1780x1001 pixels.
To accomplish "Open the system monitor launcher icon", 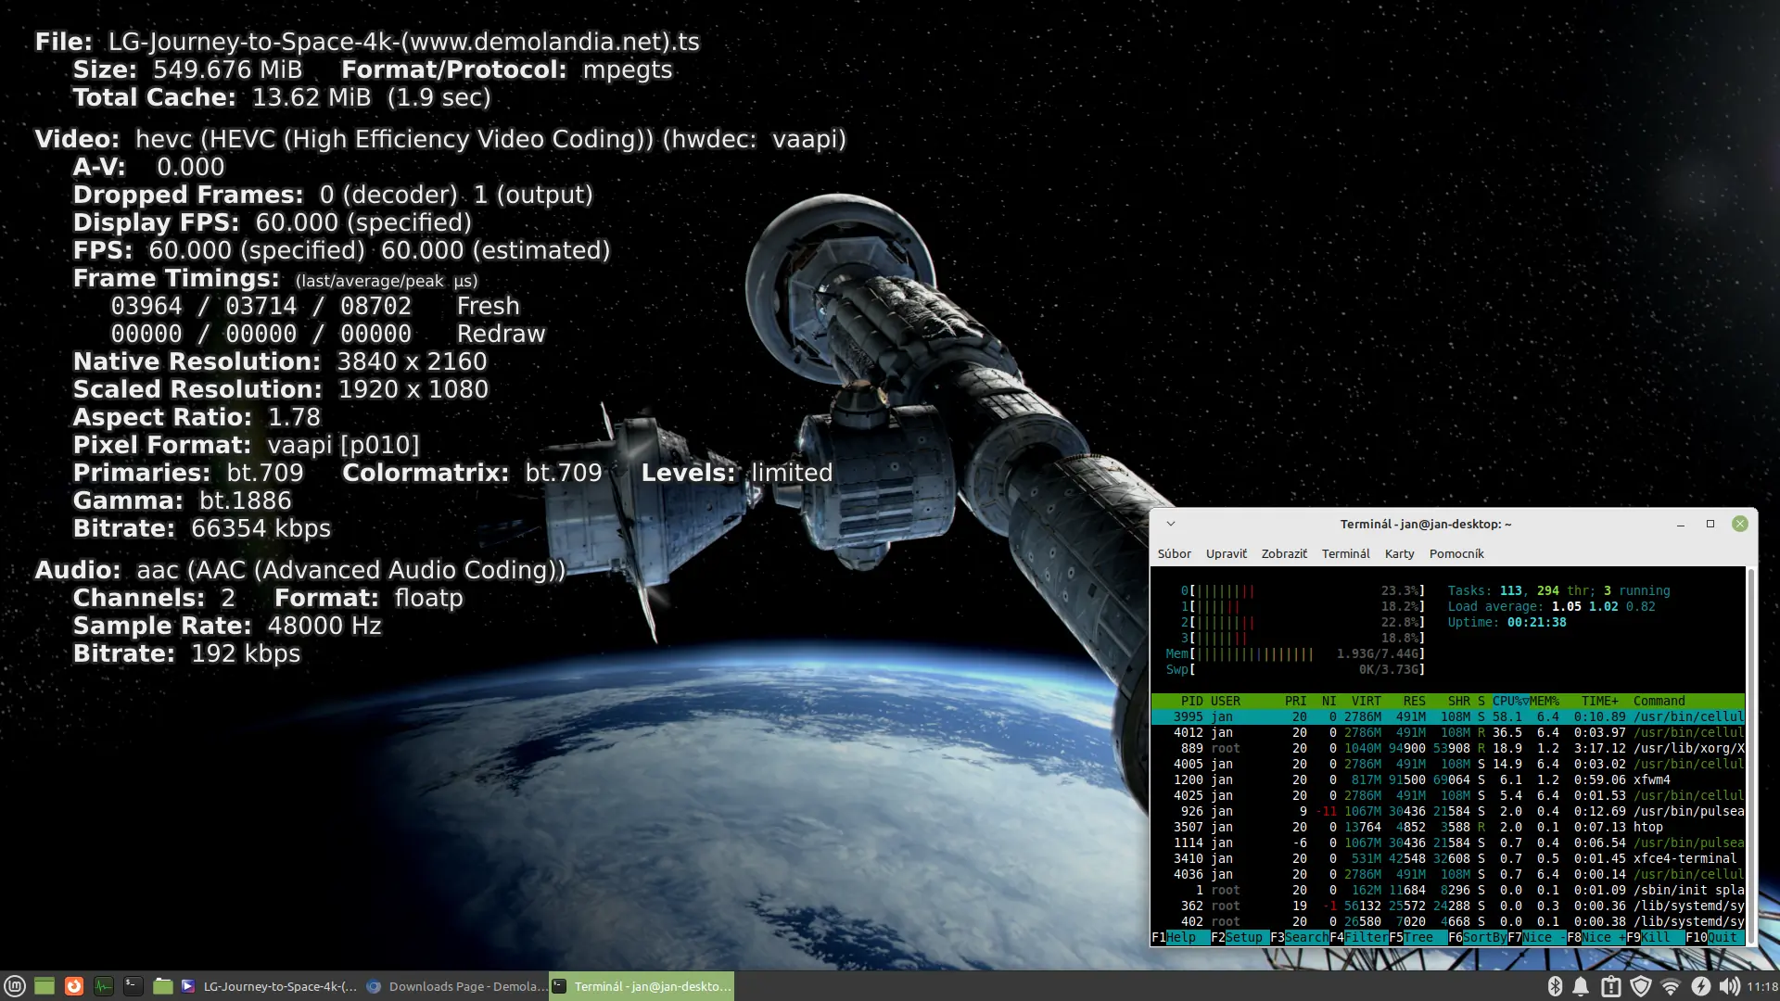I will pos(104,986).
